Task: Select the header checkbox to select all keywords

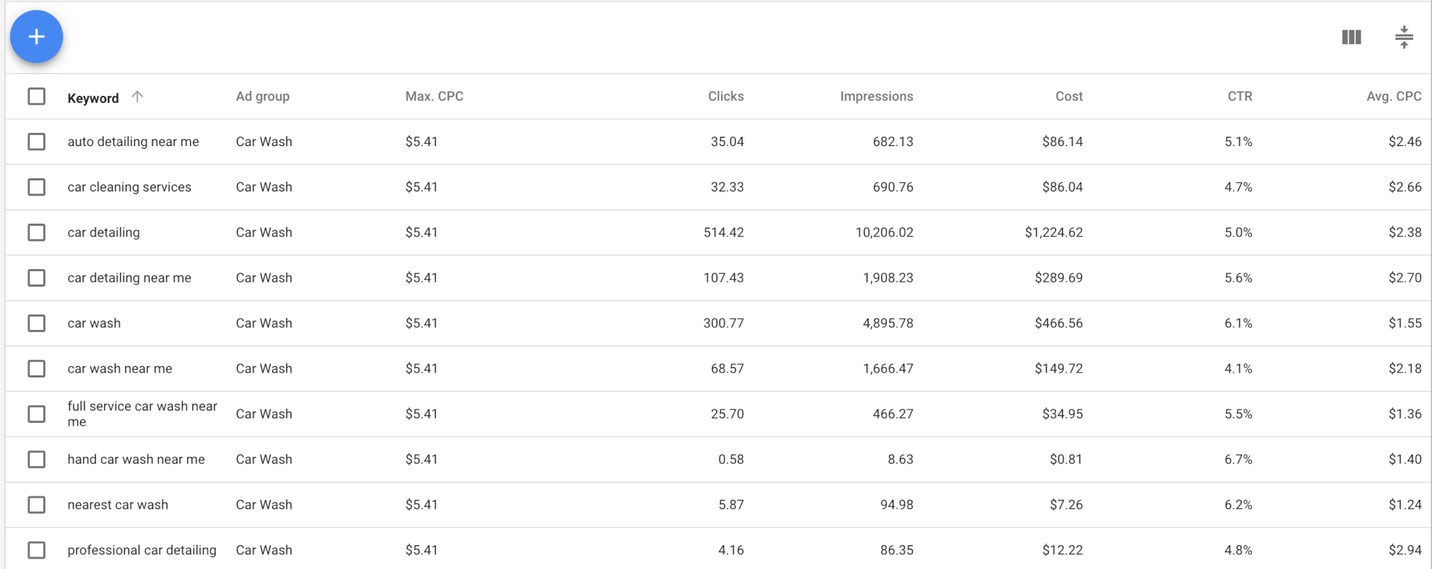Action: point(36,97)
